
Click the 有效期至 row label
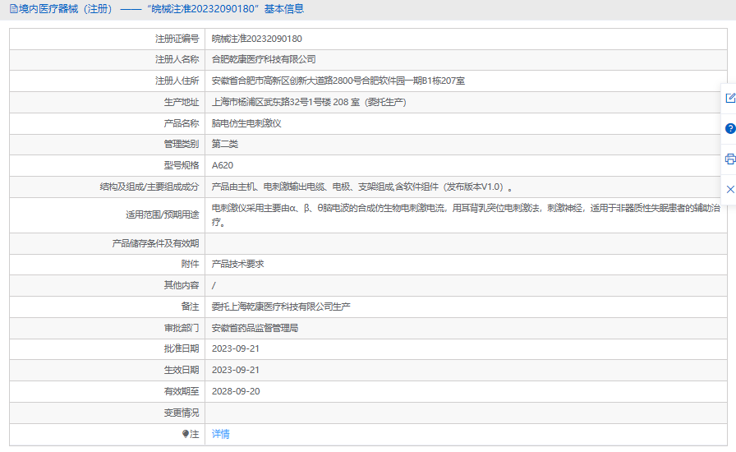click(182, 391)
